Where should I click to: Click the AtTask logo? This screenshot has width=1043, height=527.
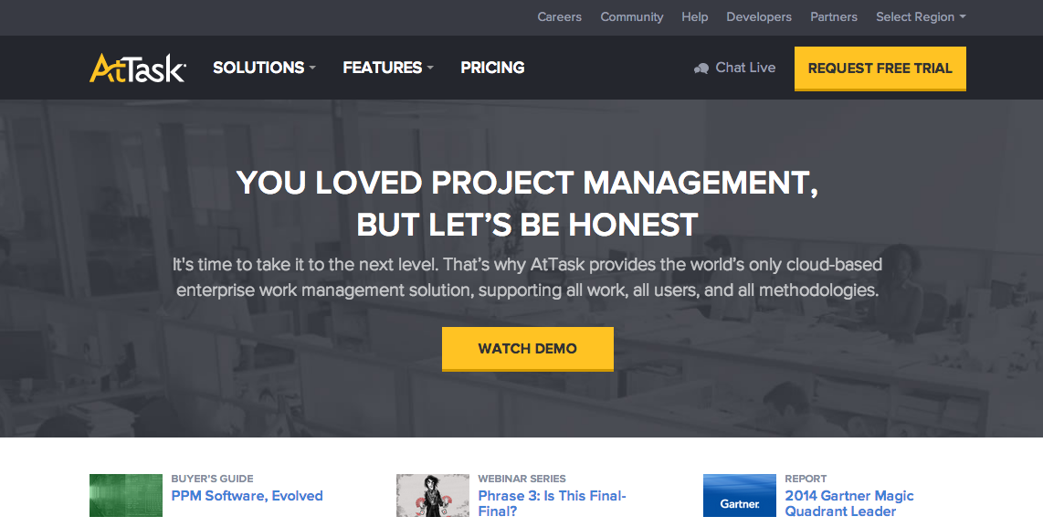(x=138, y=69)
